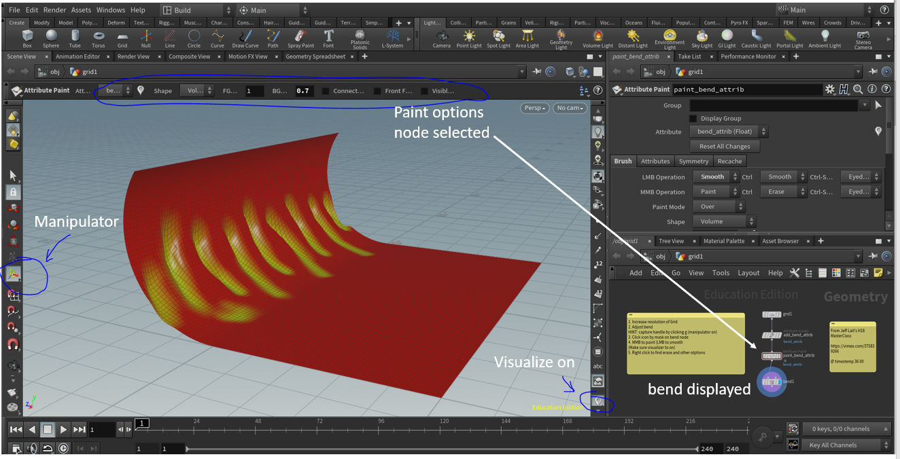Toggle the Connected checkbox in paint options

pos(326,91)
